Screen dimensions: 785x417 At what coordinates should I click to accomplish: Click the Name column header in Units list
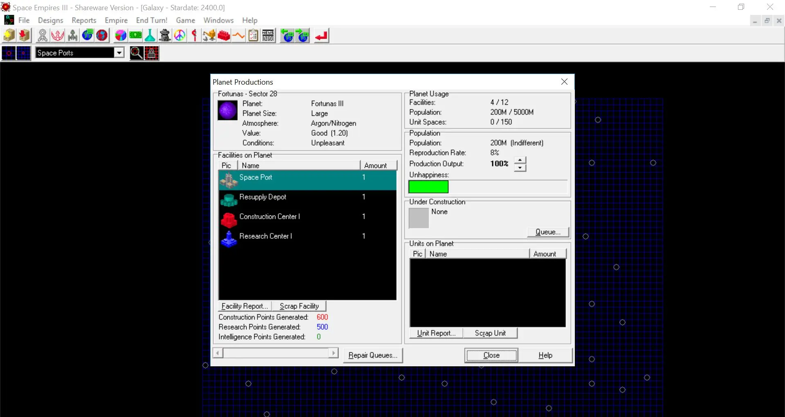[x=478, y=254]
